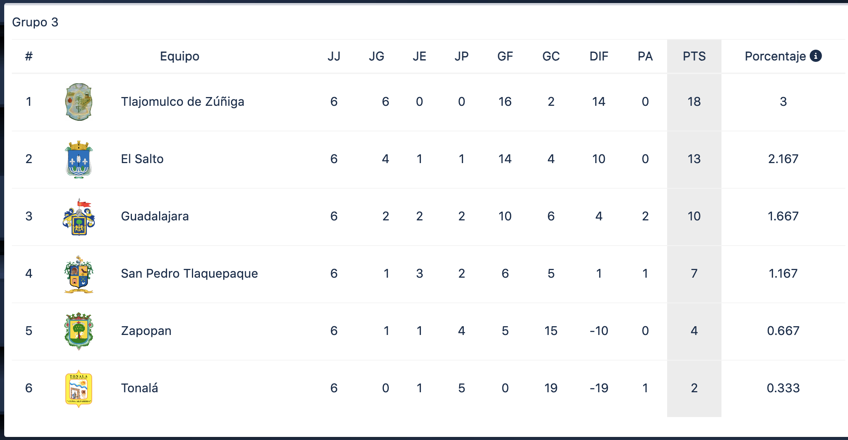Image resolution: width=848 pixels, height=440 pixels.
Task: Select the Zapopan team name
Action: (x=146, y=331)
